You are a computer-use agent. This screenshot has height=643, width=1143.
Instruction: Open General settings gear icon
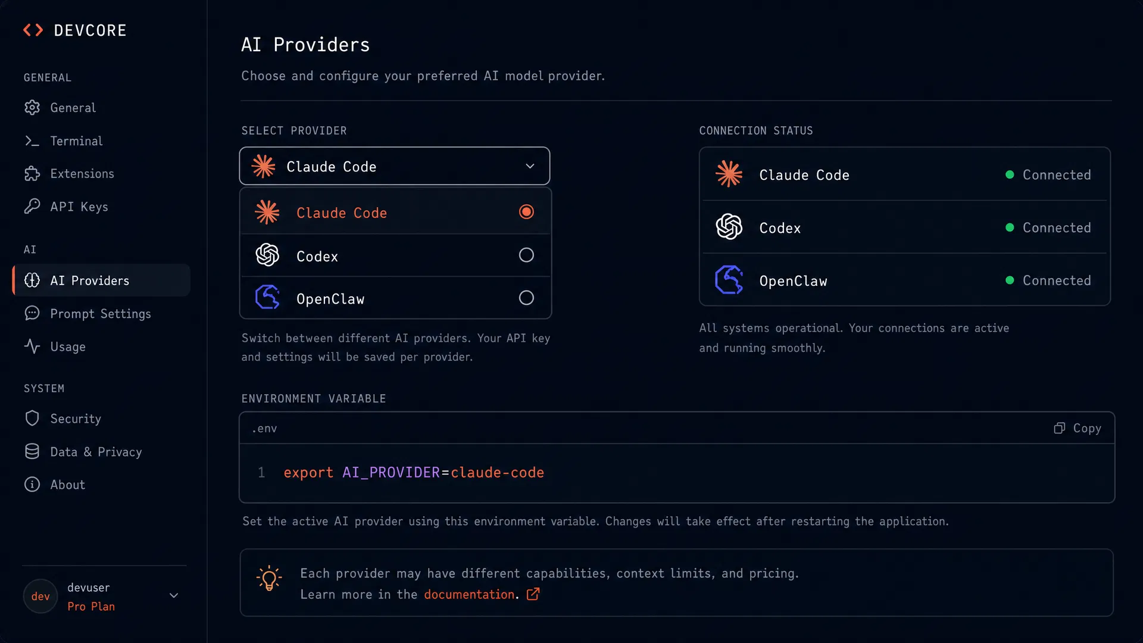click(x=32, y=107)
